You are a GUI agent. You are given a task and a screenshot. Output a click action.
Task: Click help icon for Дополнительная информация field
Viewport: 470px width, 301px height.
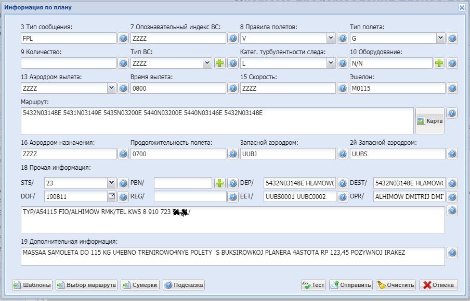click(452, 253)
